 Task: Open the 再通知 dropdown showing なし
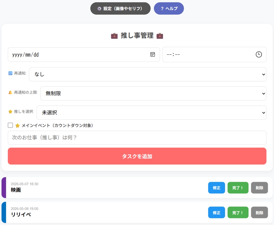[147, 74]
